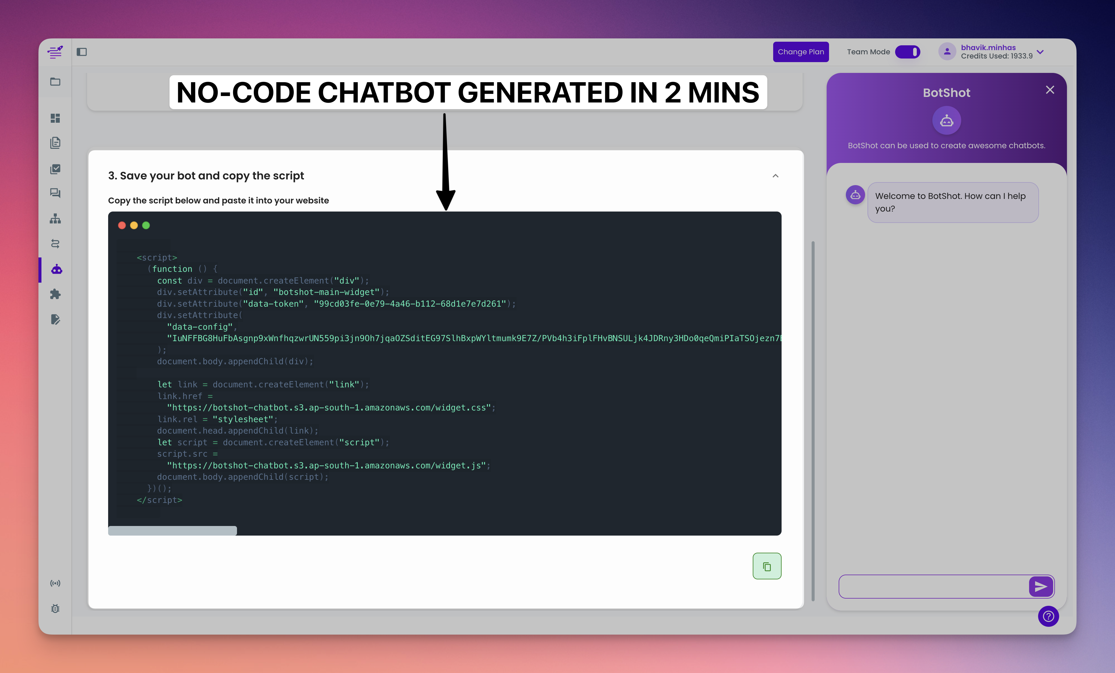1115x673 pixels.
Task: Collapse the Save your bot section
Action: 775,176
